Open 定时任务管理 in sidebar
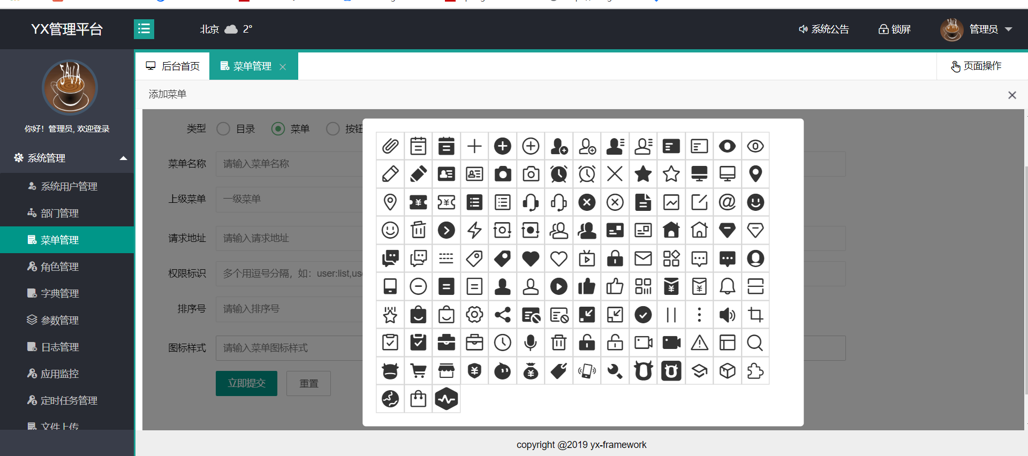1028x456 pixels. [67, 400]
